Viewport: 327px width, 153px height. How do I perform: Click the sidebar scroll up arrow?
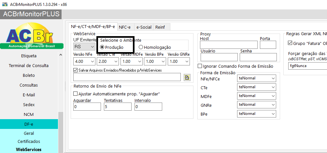[x=61, y=55]
